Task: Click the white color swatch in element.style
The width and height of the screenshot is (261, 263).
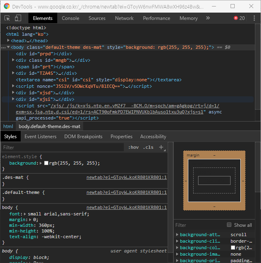Action: [x=46, y=163]
